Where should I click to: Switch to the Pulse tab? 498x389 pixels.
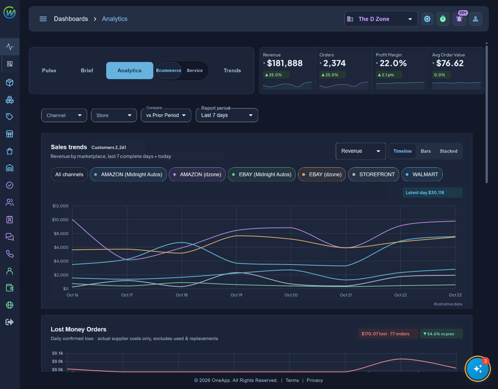(x=49, y=70)
